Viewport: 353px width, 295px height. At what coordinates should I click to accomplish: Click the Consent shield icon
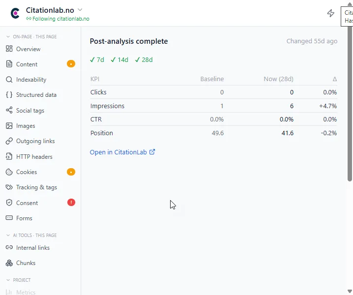9,203
